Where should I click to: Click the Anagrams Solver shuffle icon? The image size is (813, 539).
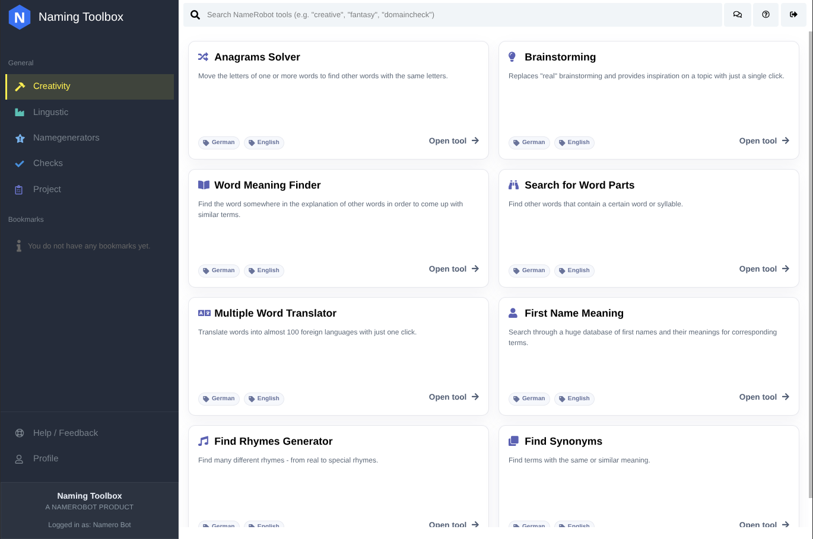pos(203,57)
